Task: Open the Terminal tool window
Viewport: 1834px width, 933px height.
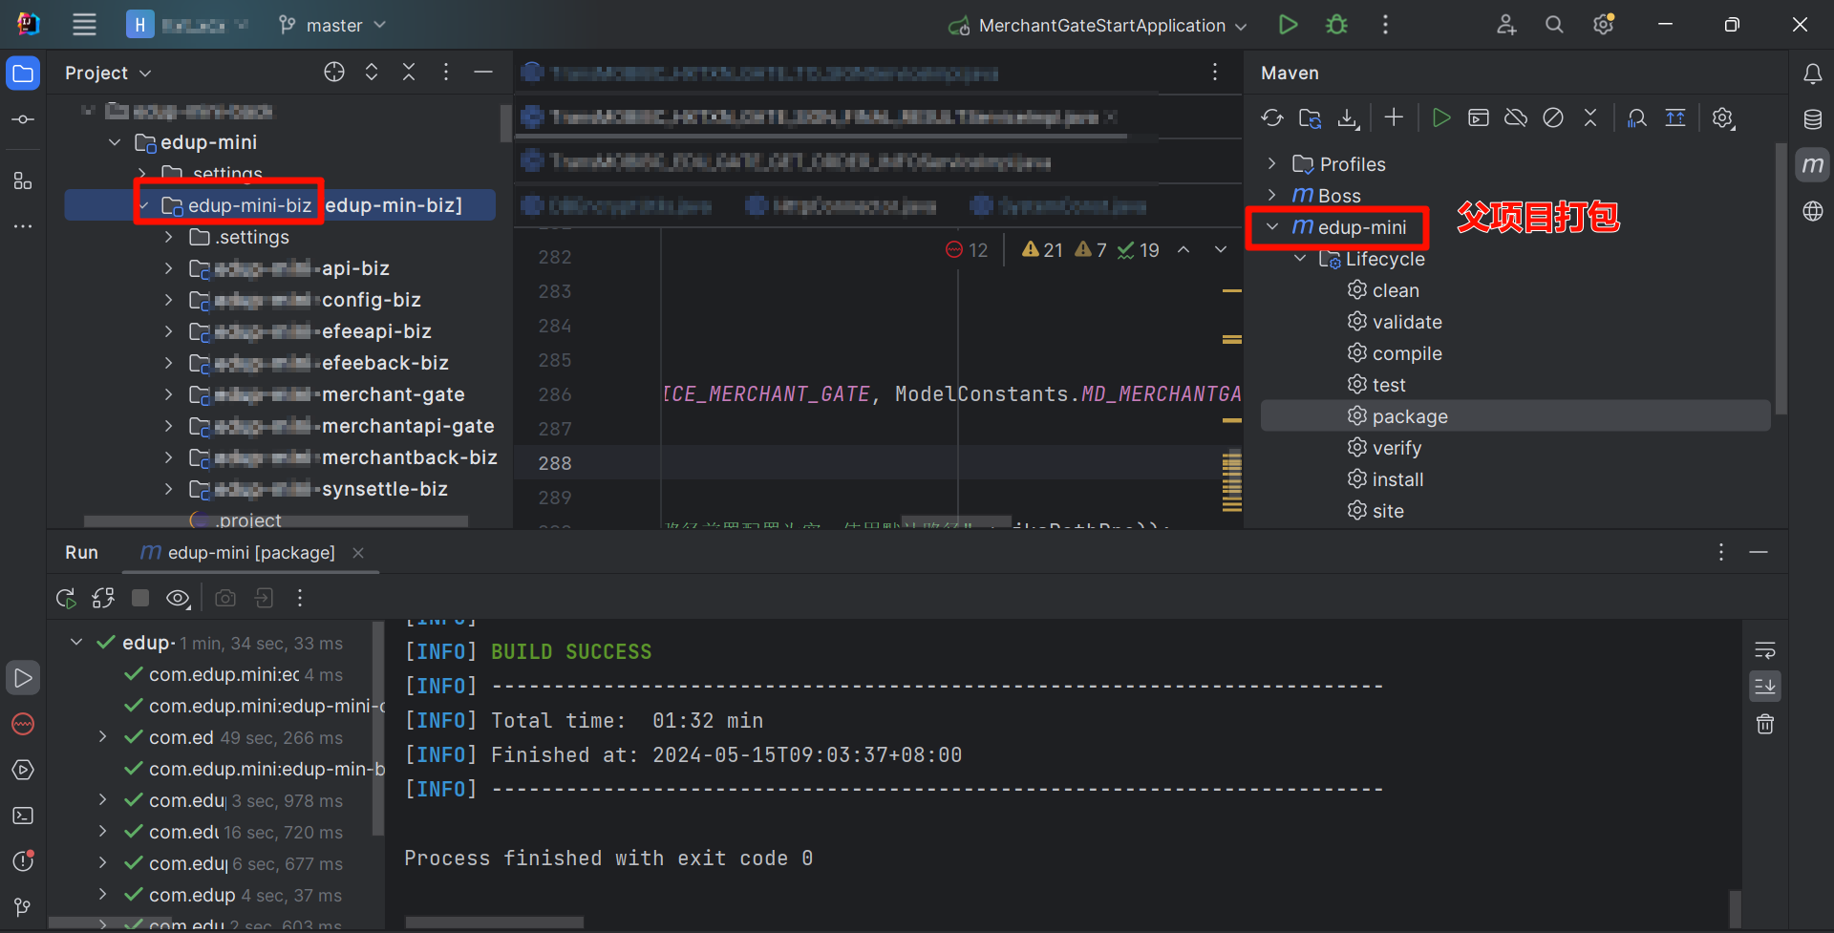Action: 23,816
